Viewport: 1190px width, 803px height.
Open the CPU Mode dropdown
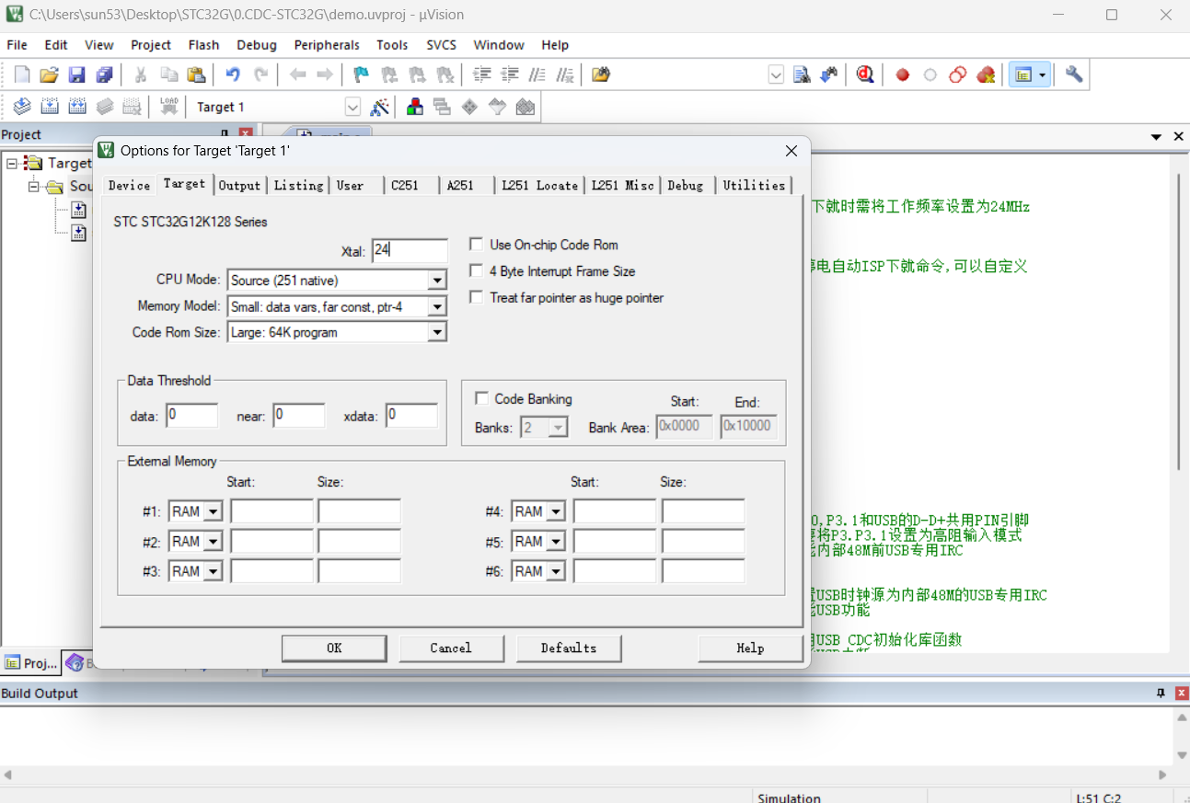(x=337, y=280)
